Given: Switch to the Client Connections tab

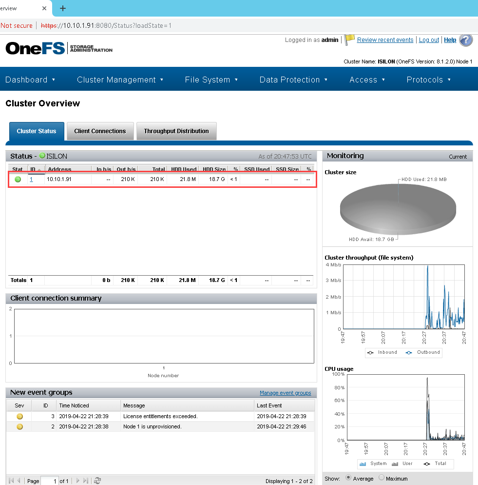Looking at the screenshot, I should point(100,131).
